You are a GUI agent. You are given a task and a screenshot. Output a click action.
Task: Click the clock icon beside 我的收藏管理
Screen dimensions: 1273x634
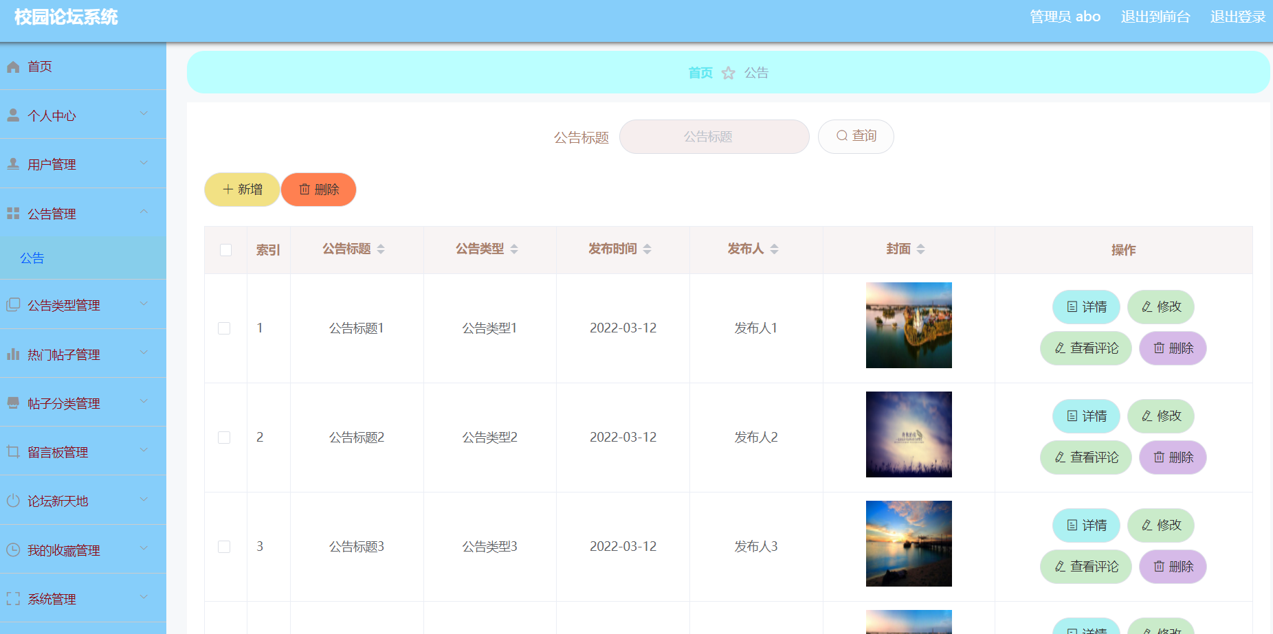click(x=13, y=550)
